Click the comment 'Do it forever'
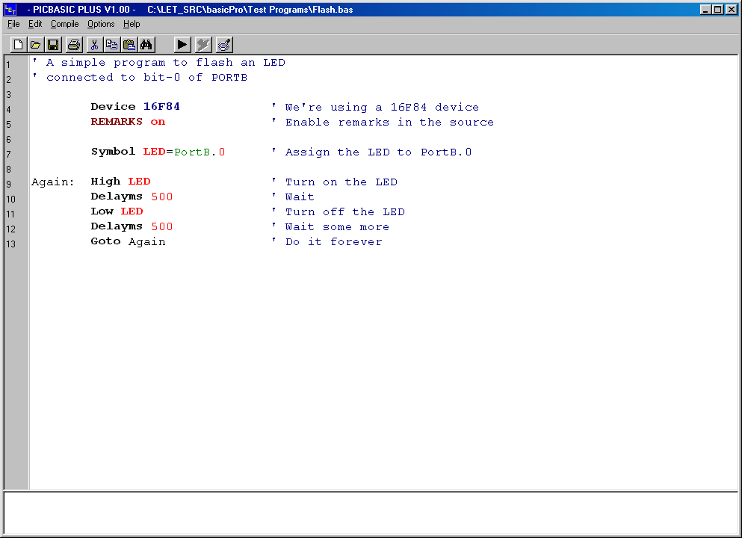The width and height of the screenshot is (742, 538). pos(333,242)
